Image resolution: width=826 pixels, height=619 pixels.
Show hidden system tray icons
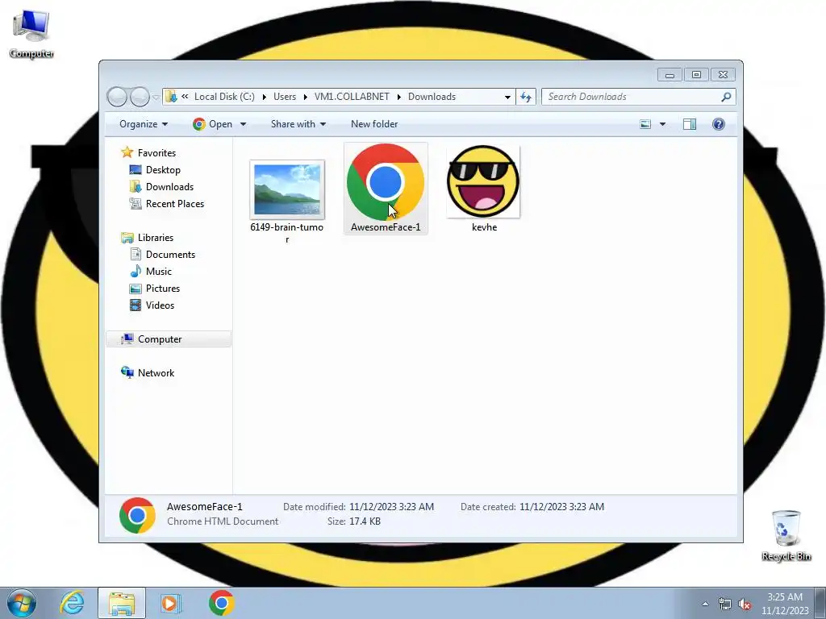click(x=705, y=604)
